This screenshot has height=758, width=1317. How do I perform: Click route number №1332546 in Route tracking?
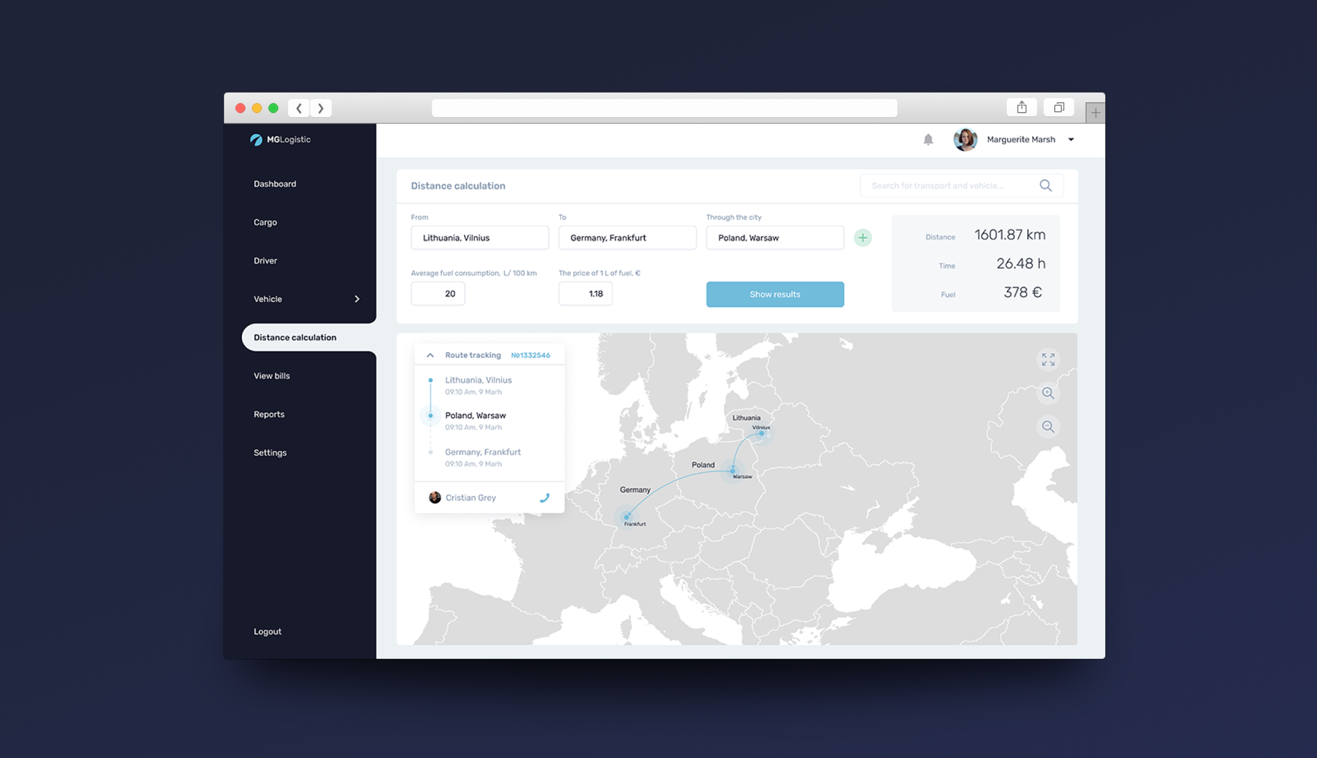click(531, 355)
